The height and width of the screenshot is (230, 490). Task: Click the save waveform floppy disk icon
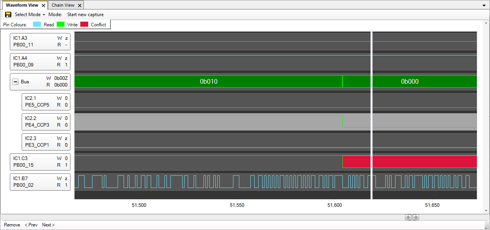click(8, 15)
